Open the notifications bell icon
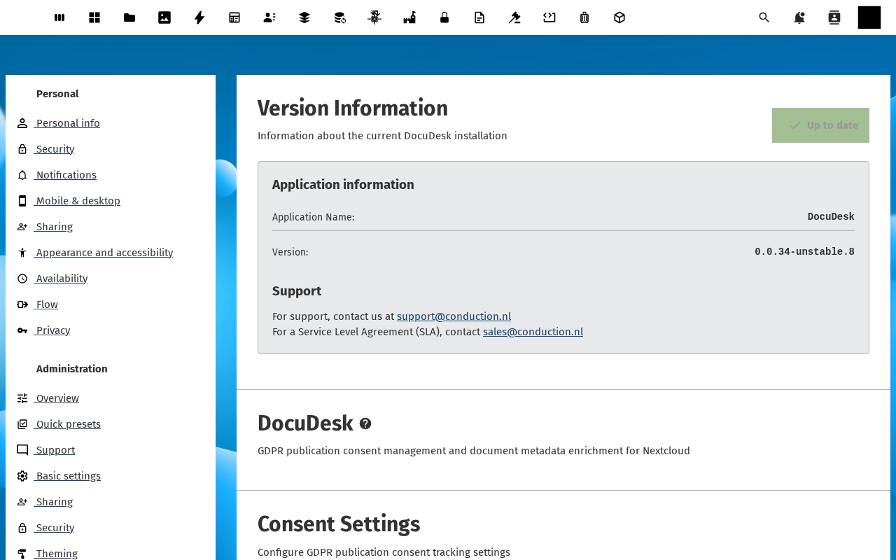896x560 pixels. click(x=799, y=17)
